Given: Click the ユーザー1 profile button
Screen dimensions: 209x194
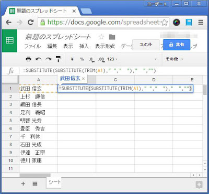Looking at the screenshot, I should pyautogui.click(x=157, y=4).
